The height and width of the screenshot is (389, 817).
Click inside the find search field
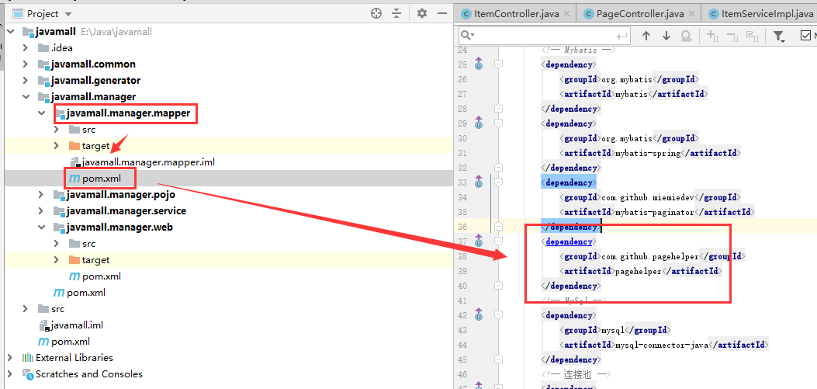(543, 36)
